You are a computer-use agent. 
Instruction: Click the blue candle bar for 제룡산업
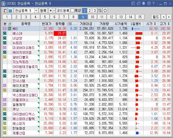(x=137, y=133)
